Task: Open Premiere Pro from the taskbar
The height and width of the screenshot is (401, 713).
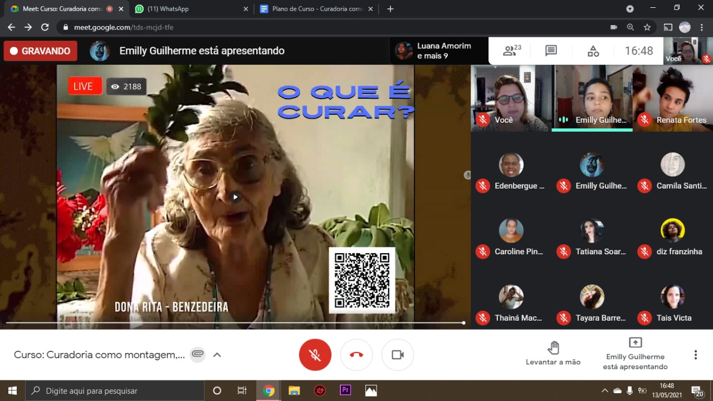Action: point(345,390)
